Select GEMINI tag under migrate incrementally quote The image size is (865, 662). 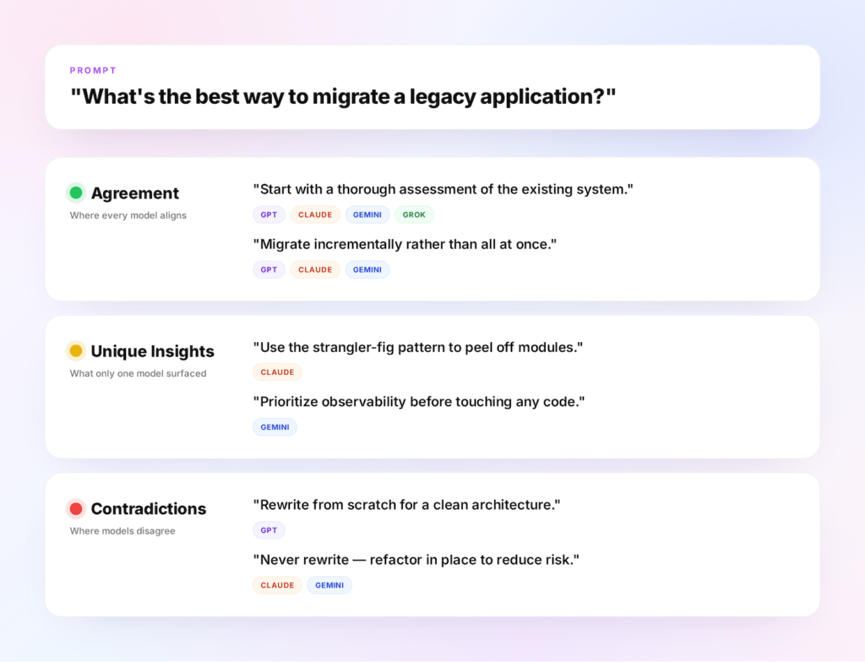click(367, 269)
